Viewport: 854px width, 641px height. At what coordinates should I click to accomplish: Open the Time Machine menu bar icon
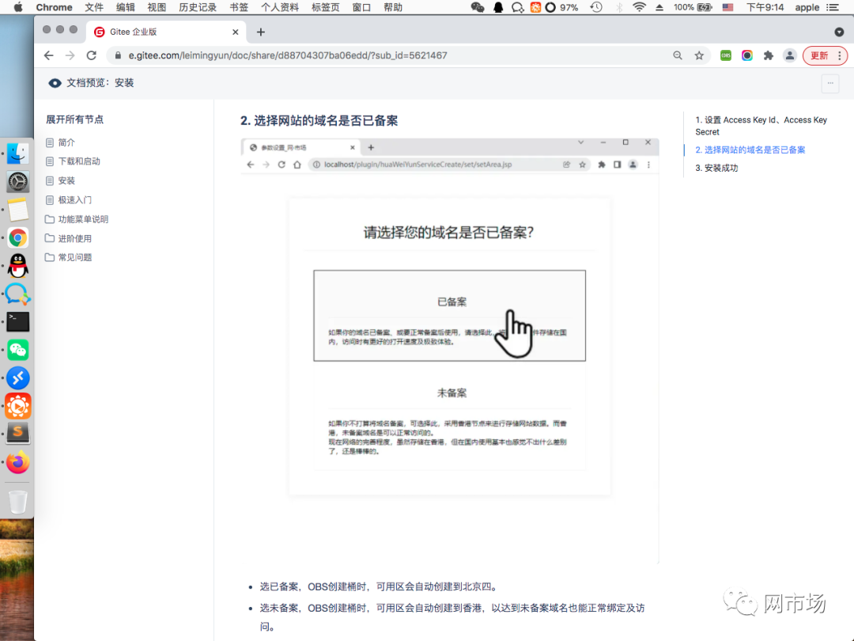point(596,7)
